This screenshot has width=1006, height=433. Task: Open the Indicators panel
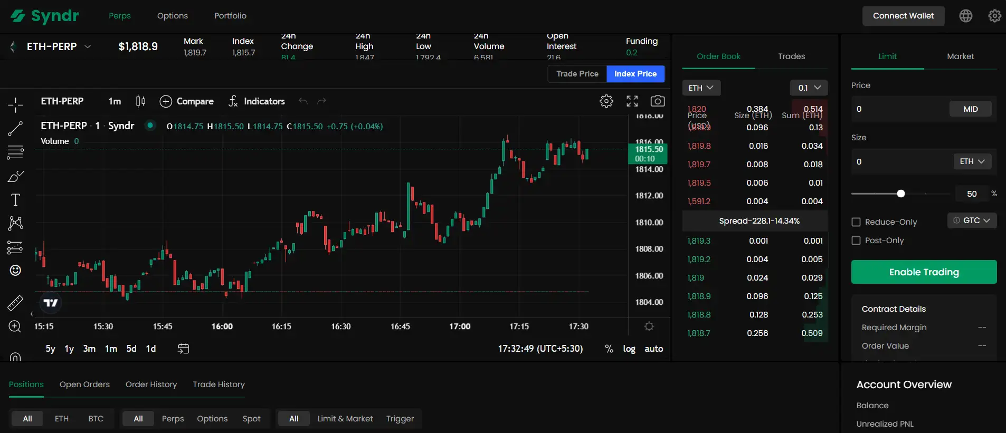point(257,101)
